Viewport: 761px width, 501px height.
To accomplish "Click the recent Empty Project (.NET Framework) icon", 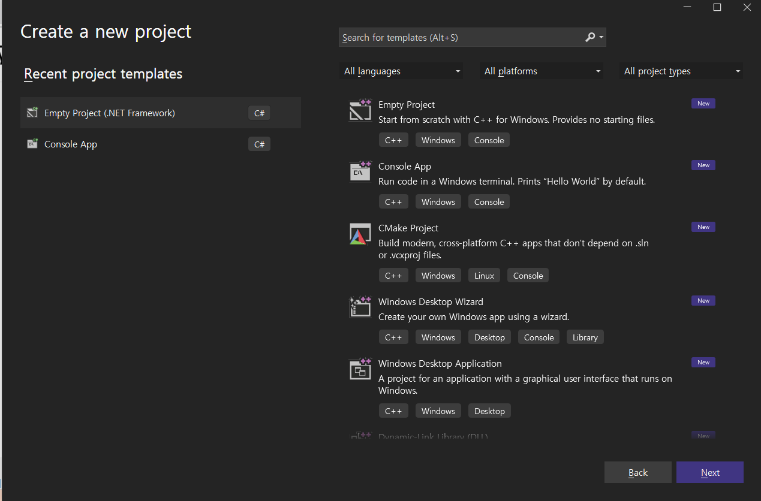I will click(32, 113).
